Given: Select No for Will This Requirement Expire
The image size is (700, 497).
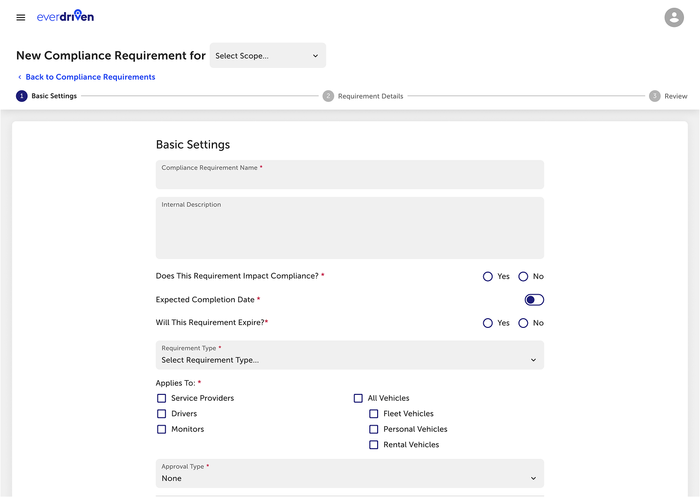Looking at the screenshot, I should (x=523, y=323).
